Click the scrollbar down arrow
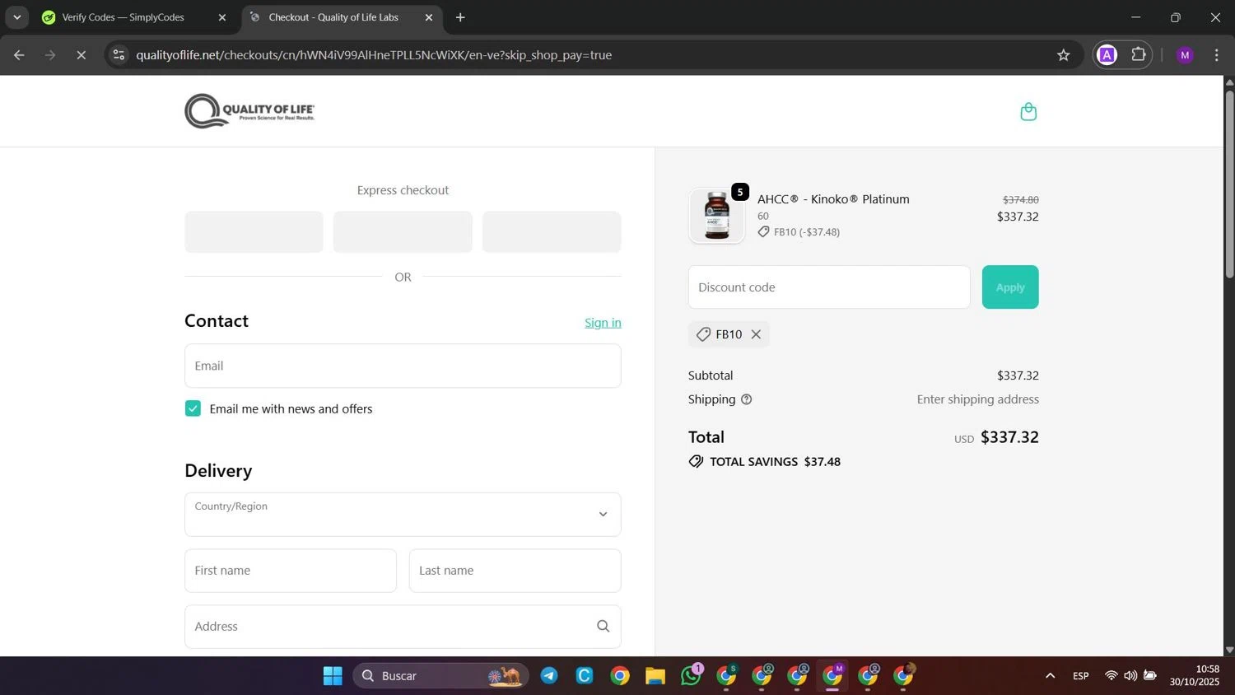1235x695 pixels. pos(1229,650)
